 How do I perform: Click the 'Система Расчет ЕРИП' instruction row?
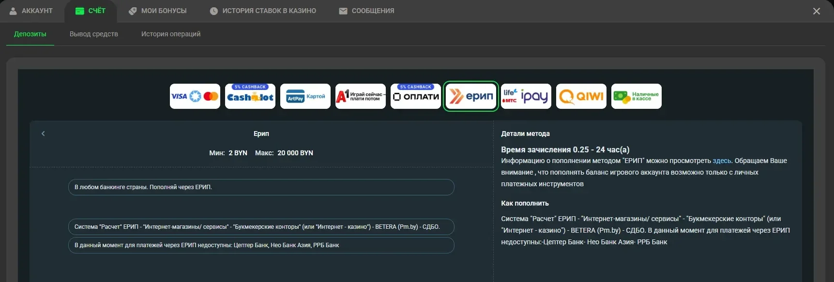coord(261,227)
